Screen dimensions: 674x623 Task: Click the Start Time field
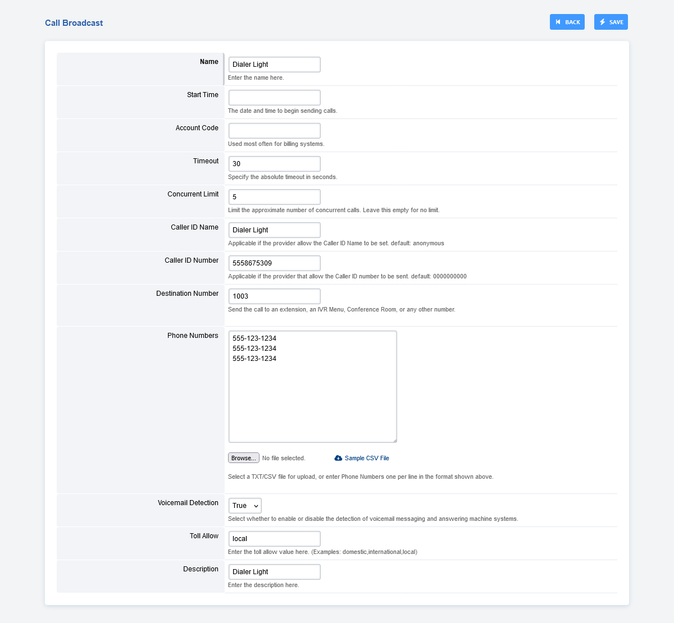274,98
